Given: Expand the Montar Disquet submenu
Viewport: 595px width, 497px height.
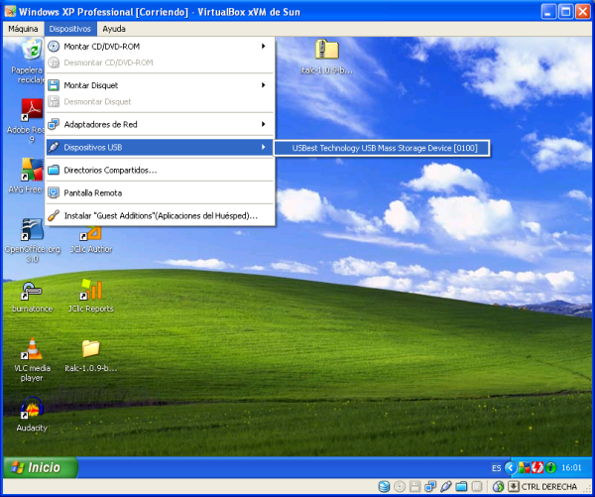Looking at the screenshot, I should point(159,85).
